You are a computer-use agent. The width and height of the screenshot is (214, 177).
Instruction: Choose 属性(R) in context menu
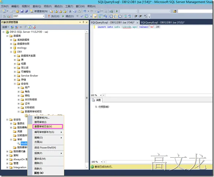tap(46, 173)
